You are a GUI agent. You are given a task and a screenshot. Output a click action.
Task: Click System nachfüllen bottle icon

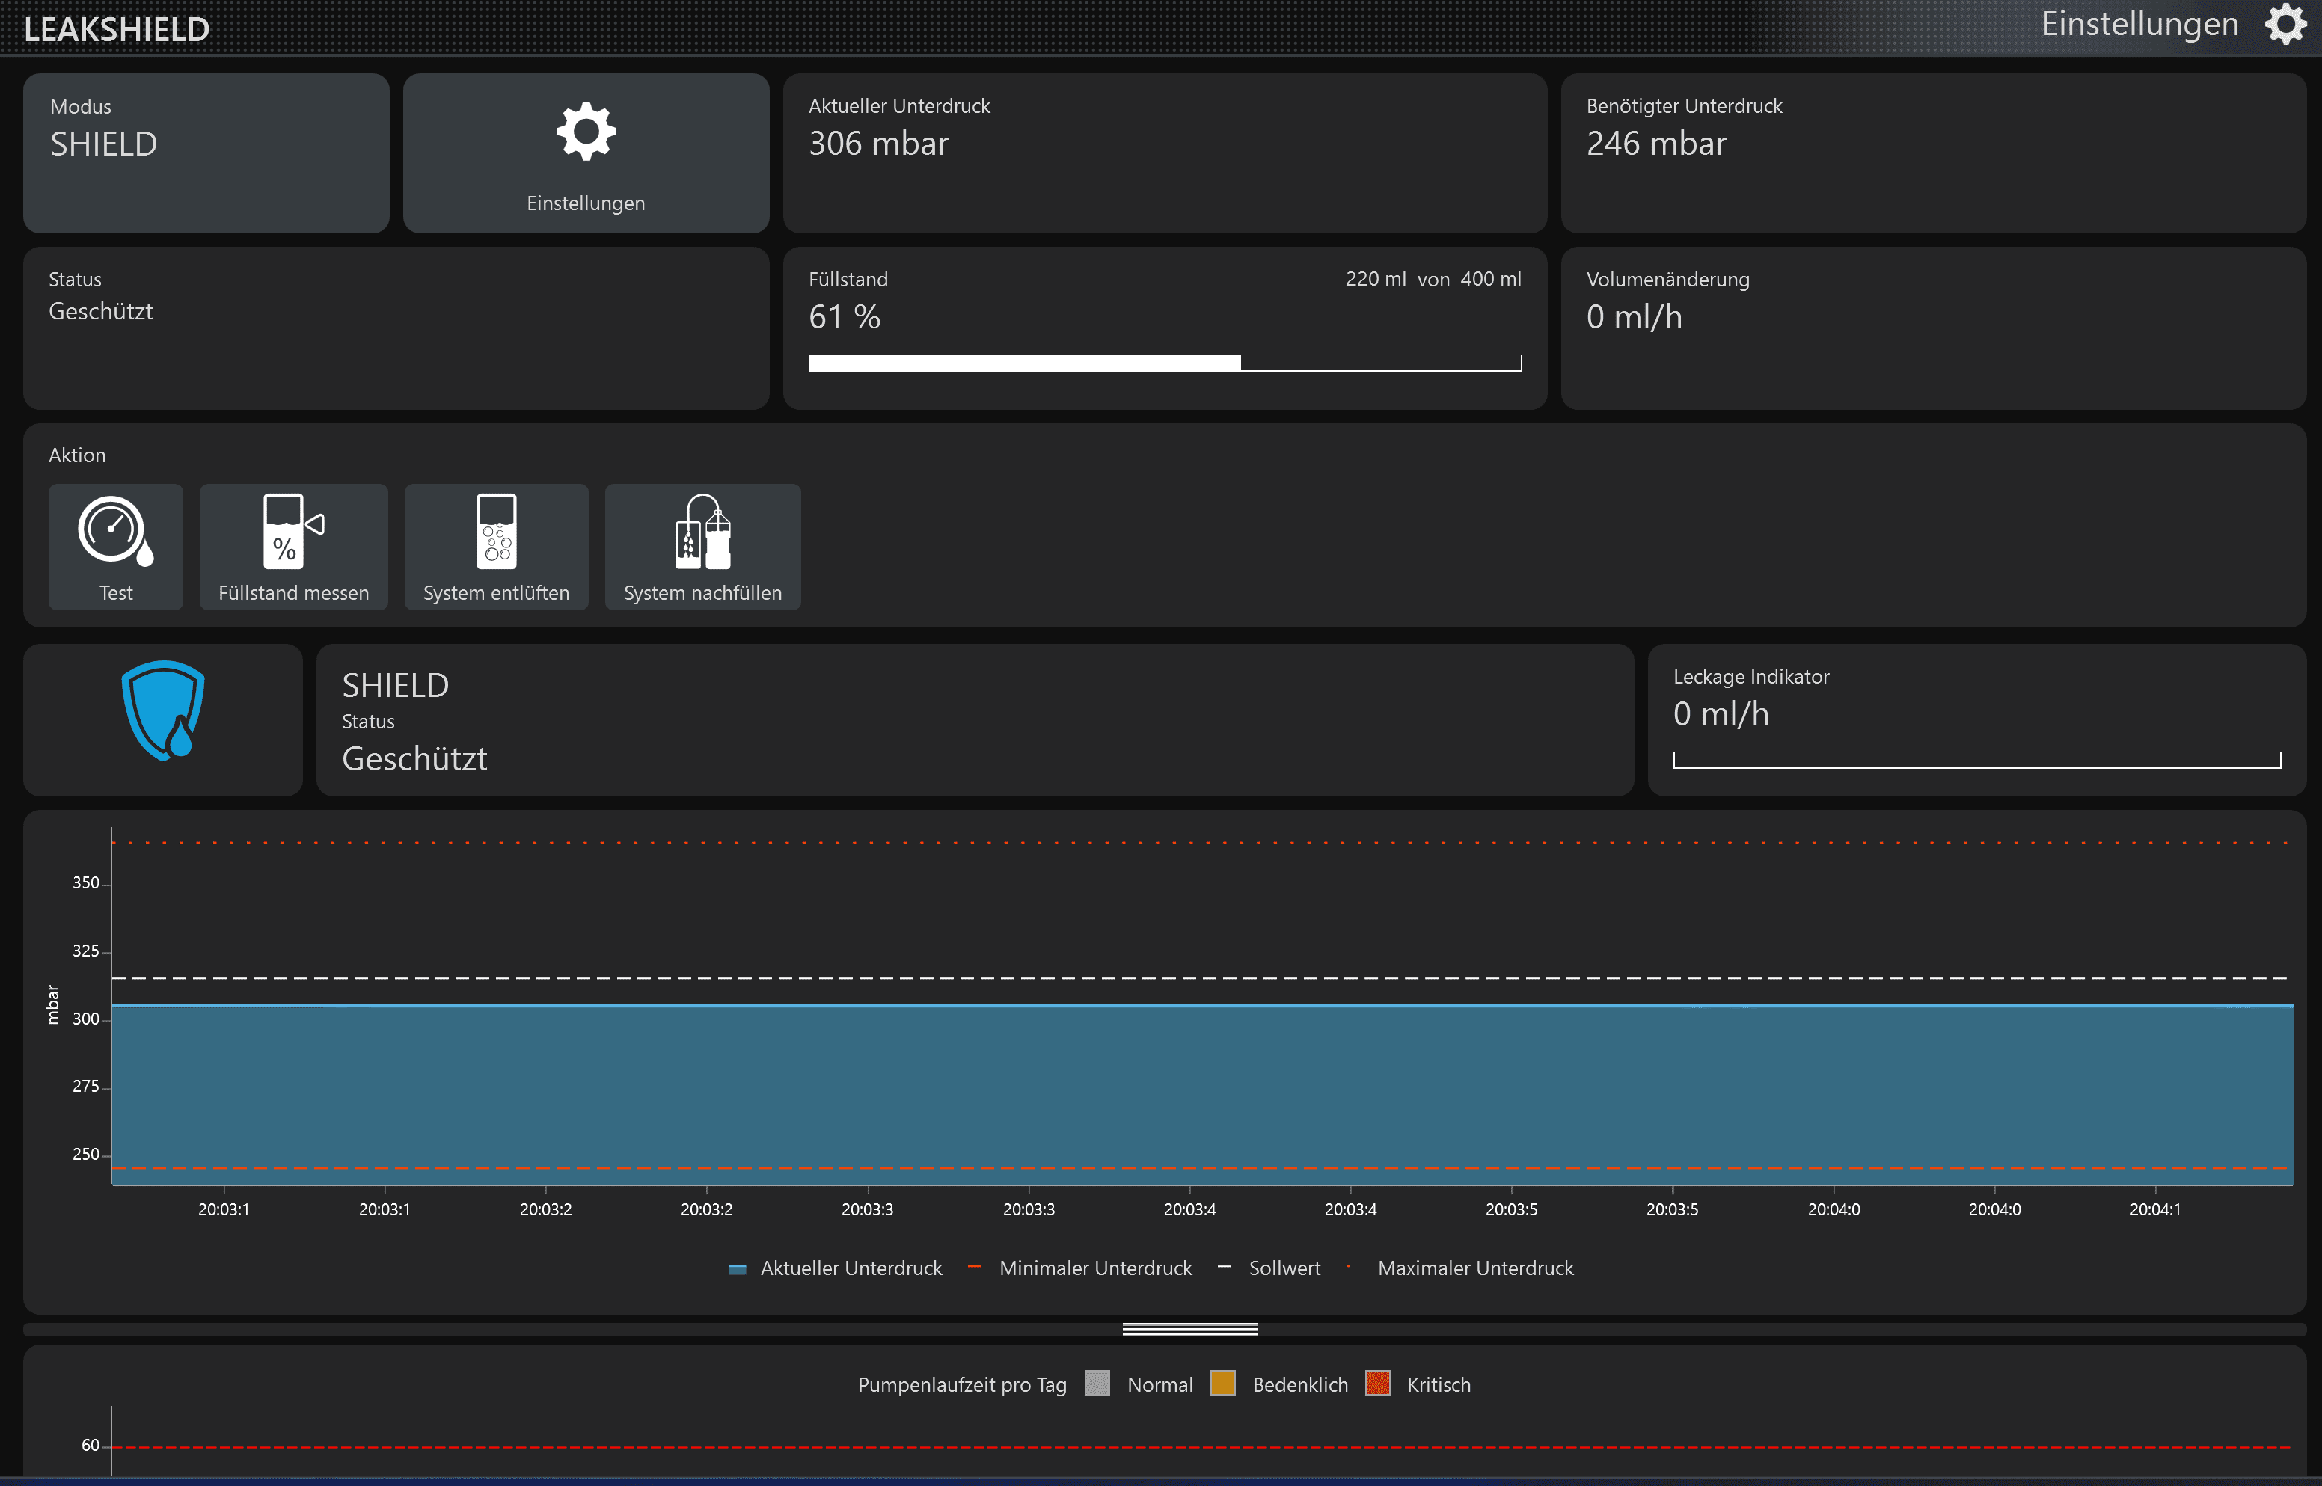[x=702, y=532]
